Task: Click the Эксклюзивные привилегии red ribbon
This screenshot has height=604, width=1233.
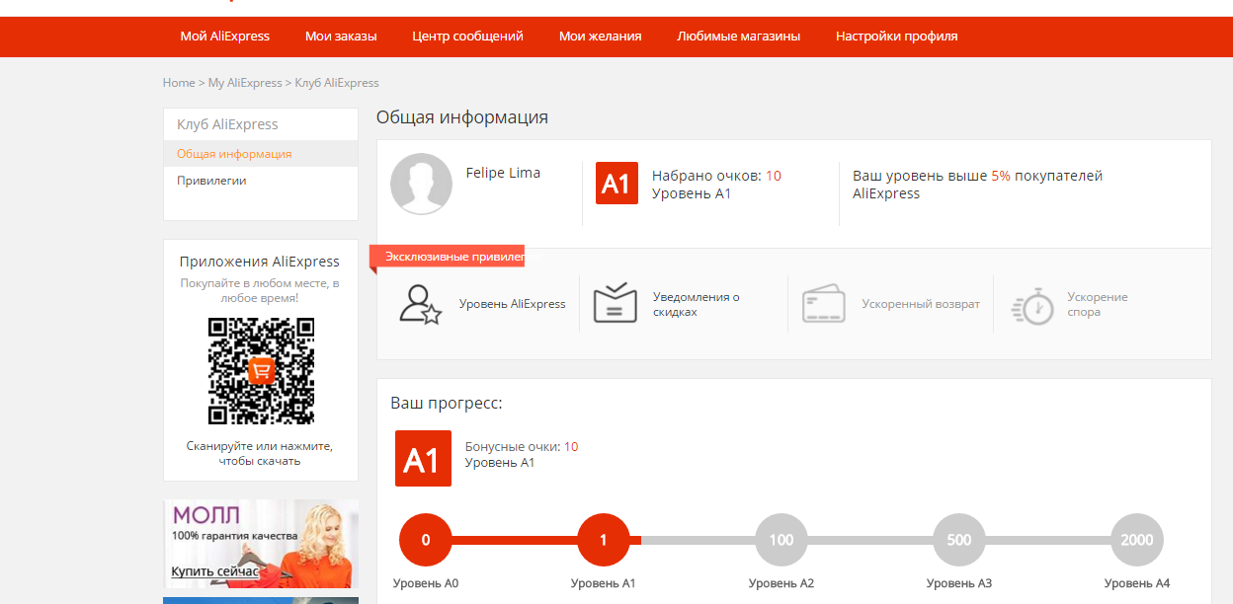Action: coord(447,257)
